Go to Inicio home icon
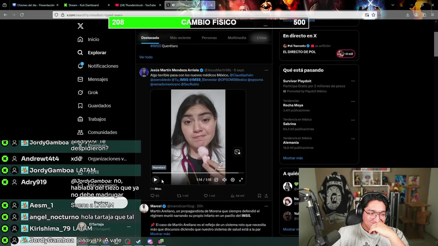This screenshot has width=438, height=246. [x=80, y=39]
